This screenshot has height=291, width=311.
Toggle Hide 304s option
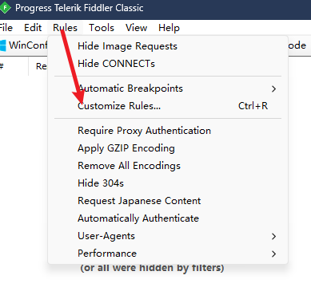tap(101, 183)
